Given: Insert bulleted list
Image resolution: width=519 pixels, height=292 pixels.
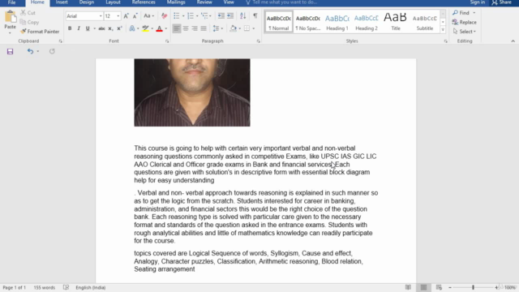Looking at the screenshot, I should pos(177,16).
